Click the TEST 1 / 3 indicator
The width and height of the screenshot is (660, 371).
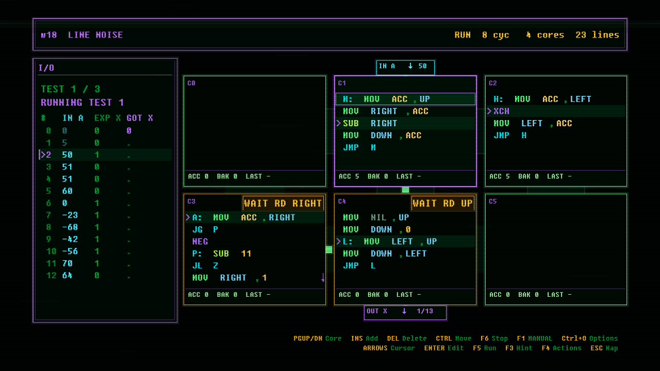tap(71, 89)
